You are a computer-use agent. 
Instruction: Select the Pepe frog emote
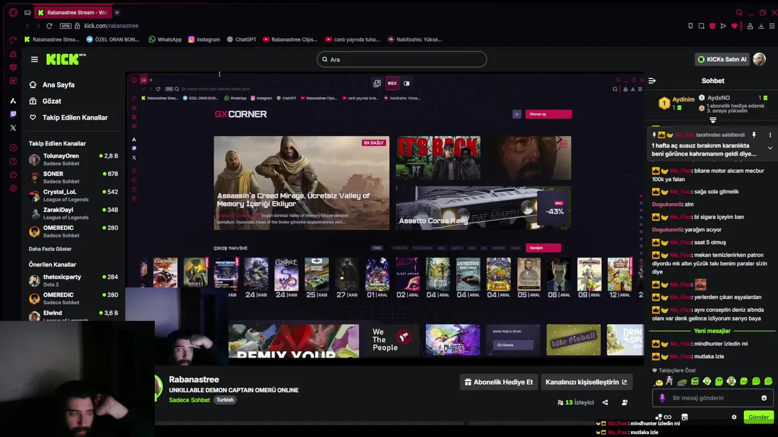(682, 382)
